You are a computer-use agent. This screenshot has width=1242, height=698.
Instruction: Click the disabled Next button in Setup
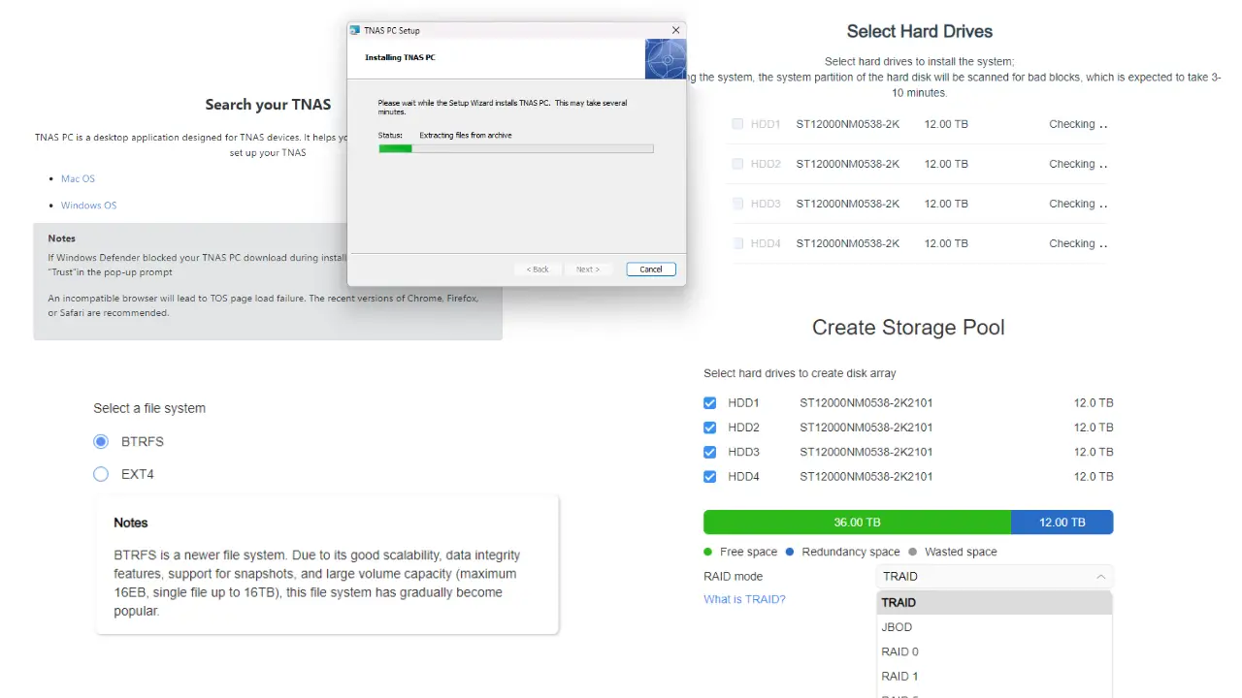[x=588, y=269]
